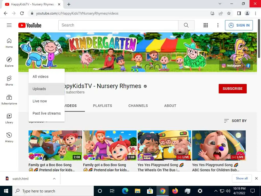Open a new browser tab
Screen dimensions: 261x196
click(69, 4)
